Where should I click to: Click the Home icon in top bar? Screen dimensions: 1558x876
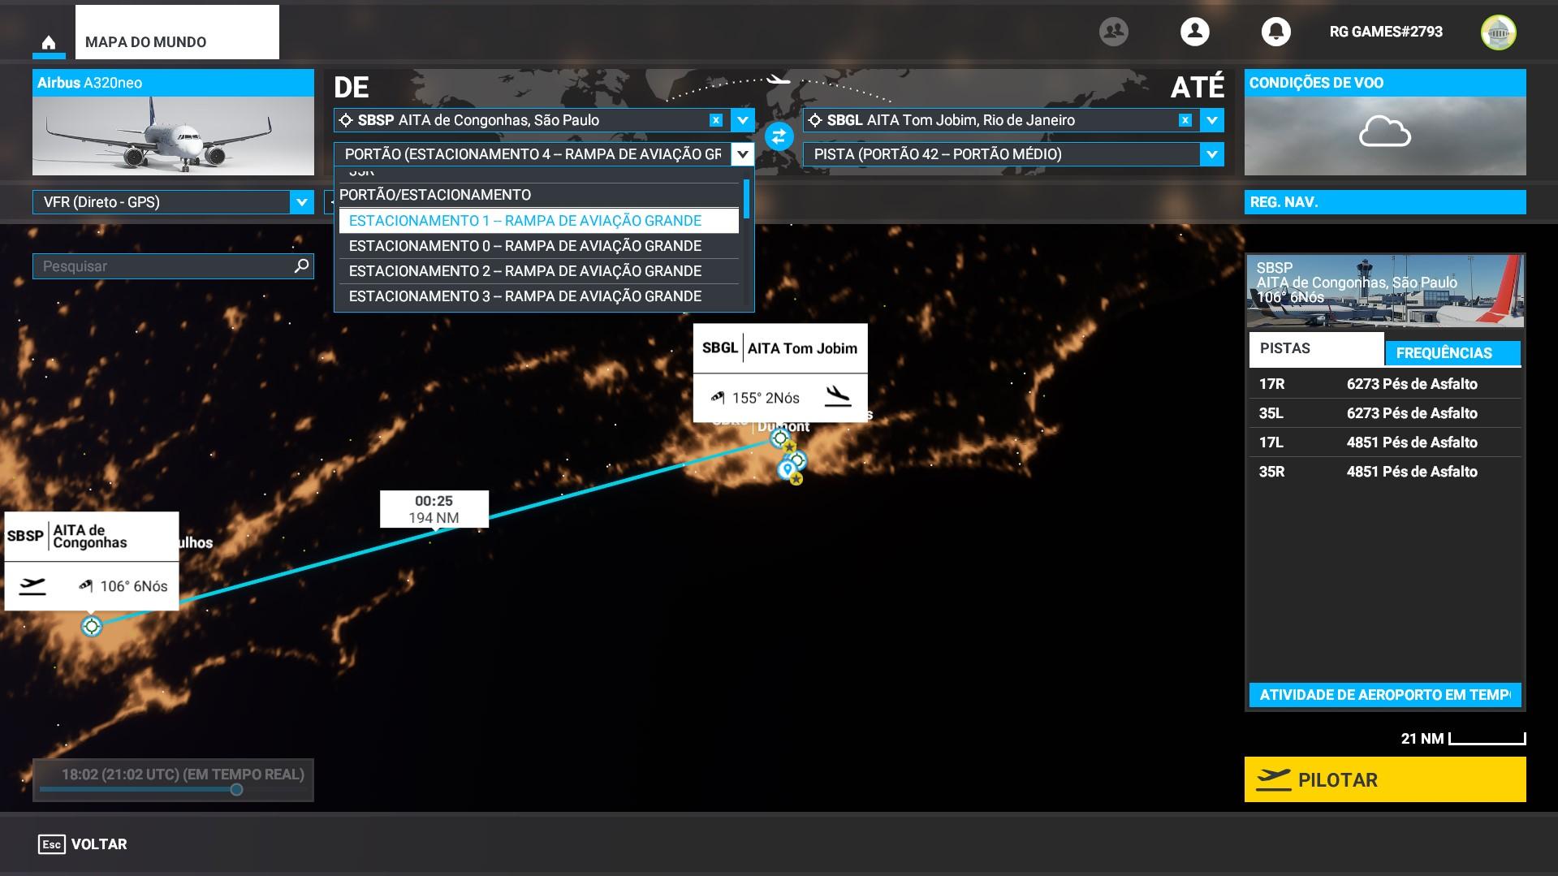[x=49, y=43]
